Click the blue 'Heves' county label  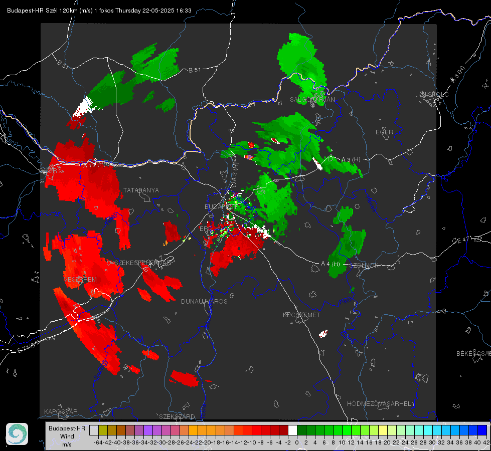[x=371, y=203]
